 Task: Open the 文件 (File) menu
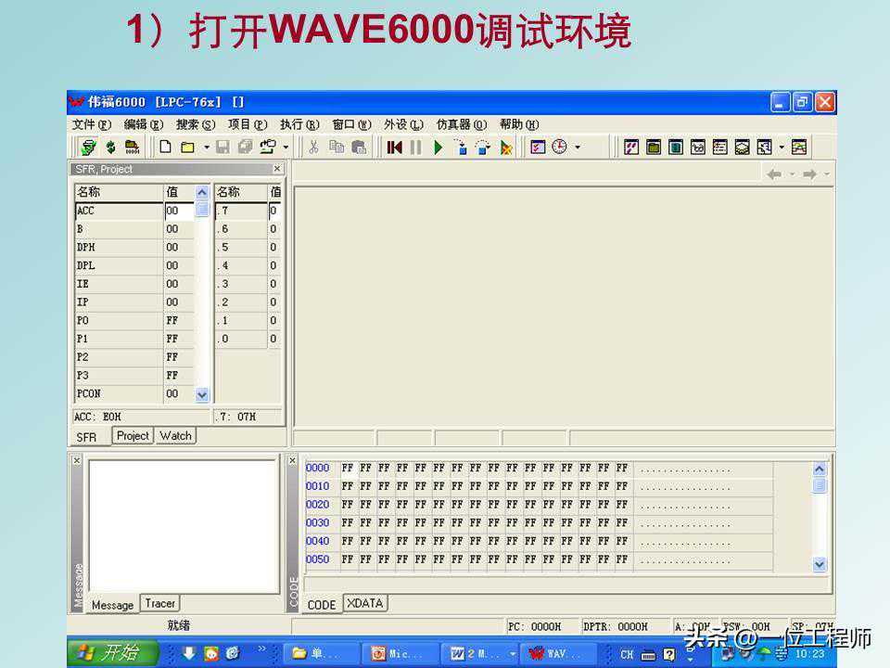(x=91, y=124)
